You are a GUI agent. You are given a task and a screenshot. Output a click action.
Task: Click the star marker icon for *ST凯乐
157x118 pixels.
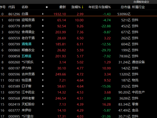43,62
